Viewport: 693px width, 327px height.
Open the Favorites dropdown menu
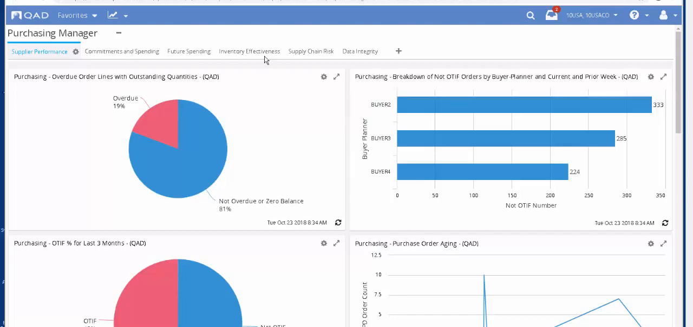tap(77, 16)
